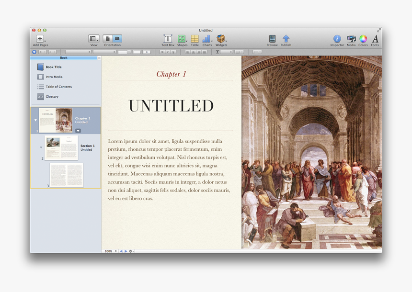Click the Publish arrow icon
The width and height of the screenshot is (412, 292).
click(286, 39)
